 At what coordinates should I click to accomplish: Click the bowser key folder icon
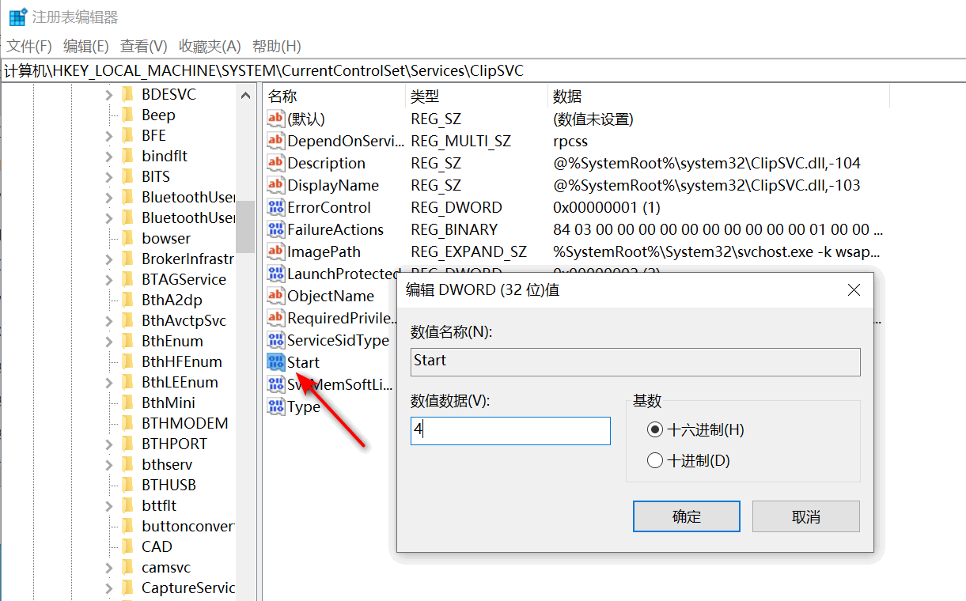pos(127,238)
